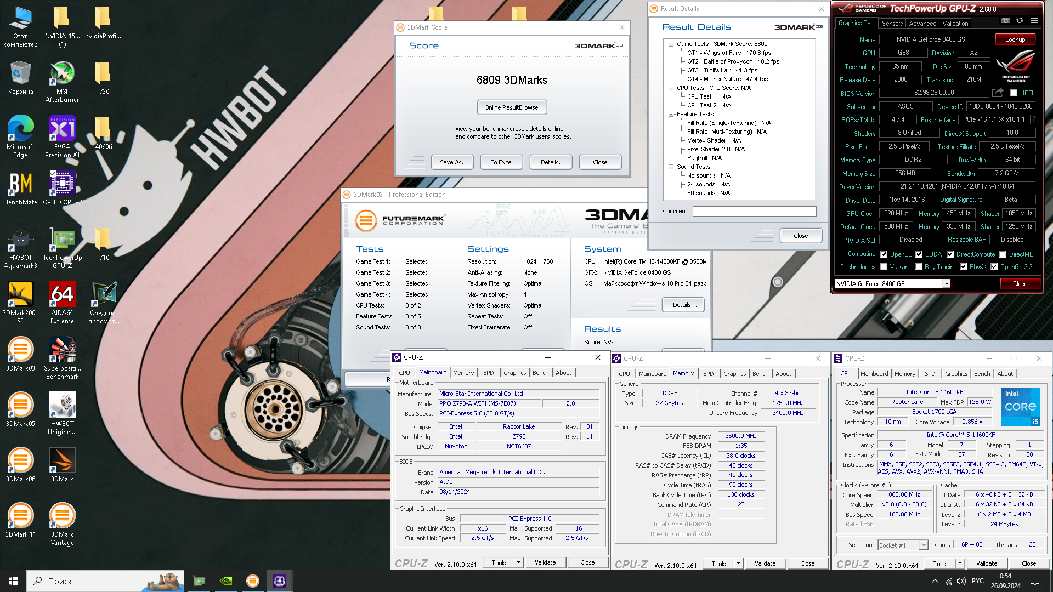Image resolution: width=1053 pixels, height=592 pixels.
Task: Open the Recycle Bin (Корзина) icon
Action: click(20, 78)
